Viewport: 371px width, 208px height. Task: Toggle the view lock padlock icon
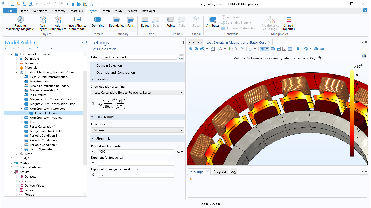[x=298, y=49]
